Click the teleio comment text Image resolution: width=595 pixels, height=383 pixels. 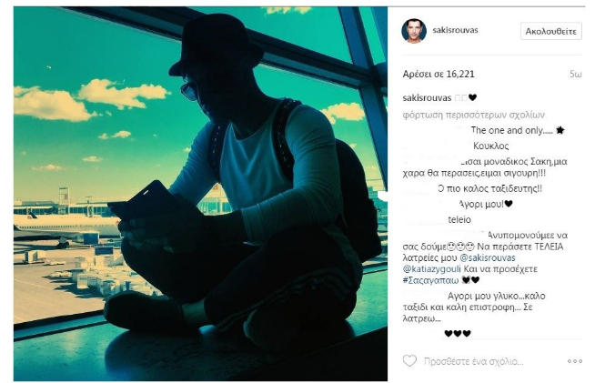[459, 220]
